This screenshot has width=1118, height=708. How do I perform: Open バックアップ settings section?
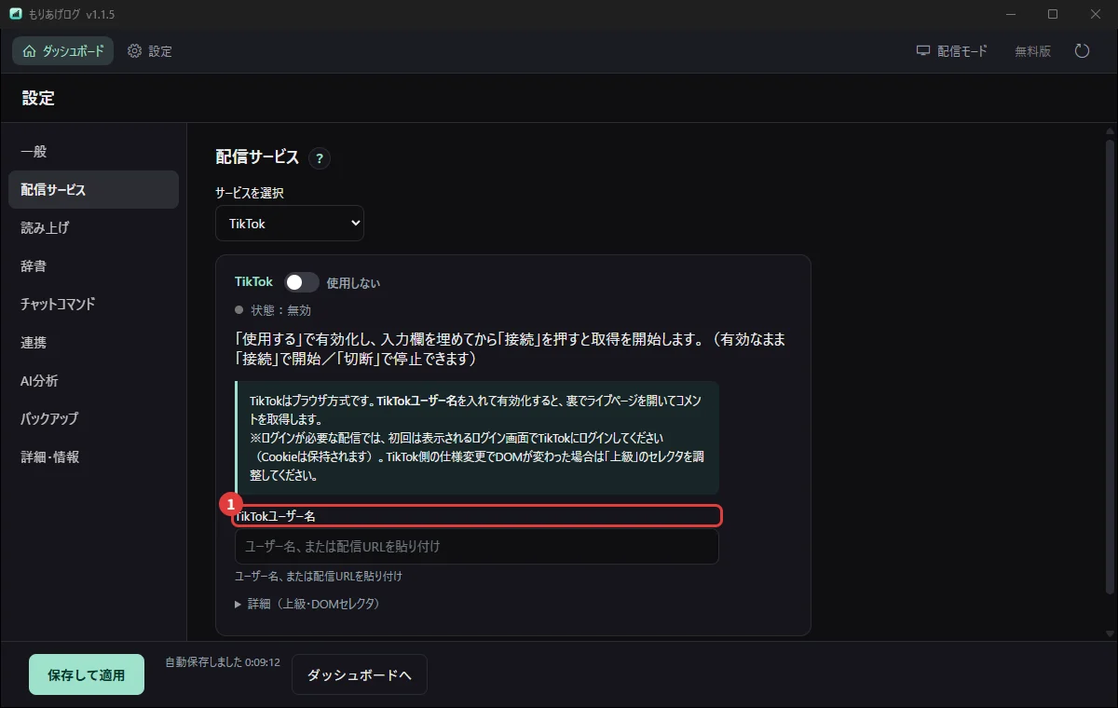[93, 418]
